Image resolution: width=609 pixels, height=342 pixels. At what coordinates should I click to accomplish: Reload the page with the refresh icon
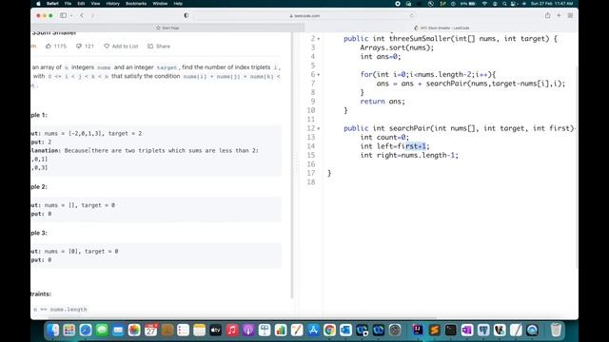coord(411,16)
